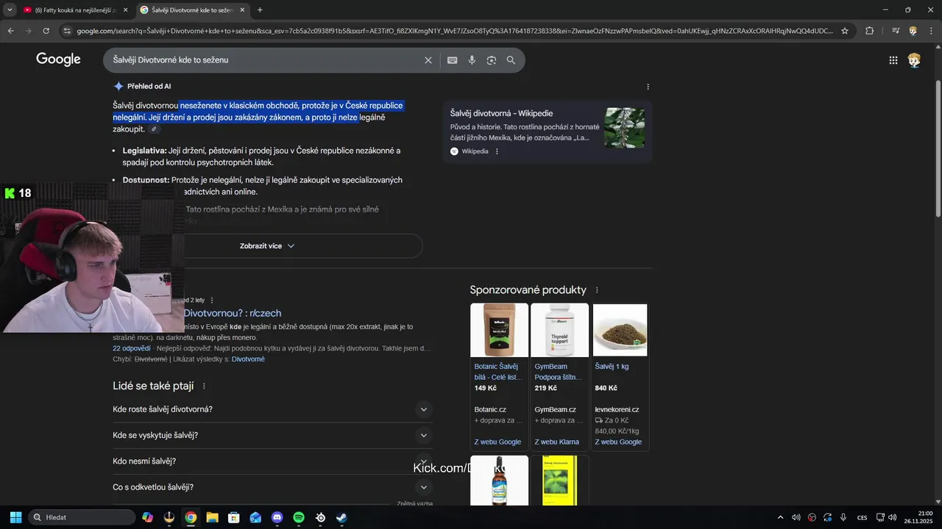Click the browser address bar URL
The image size is (942, 529).
pos(454,31)
